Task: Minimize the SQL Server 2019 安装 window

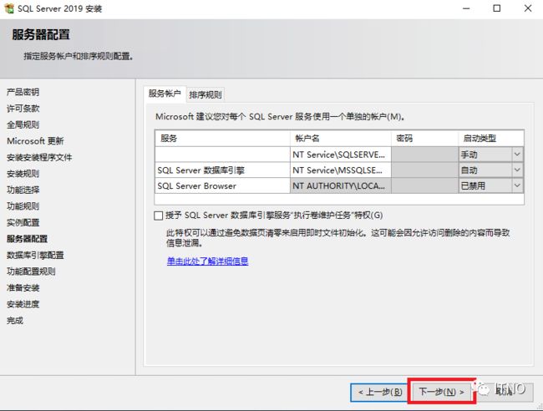Action: (x=466, y=8)
